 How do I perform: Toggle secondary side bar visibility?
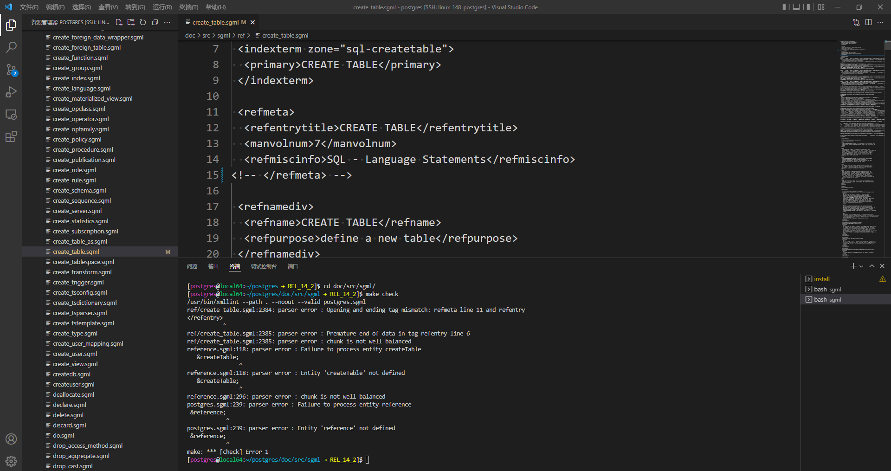pos(807,7)
